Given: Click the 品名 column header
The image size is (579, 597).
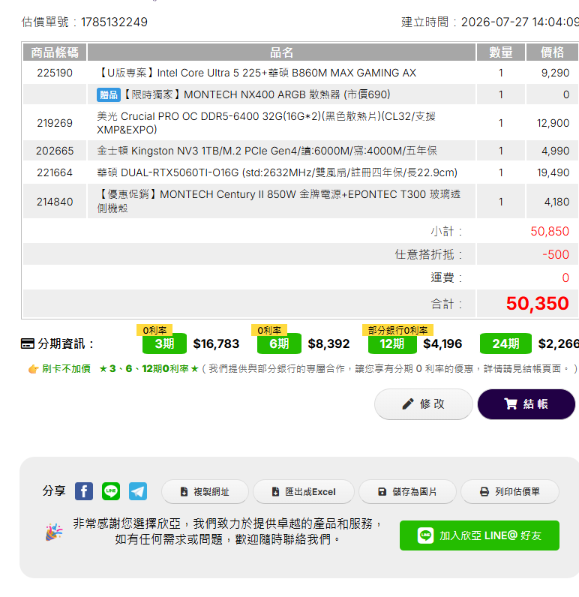Looking at the screenshot, I should tap(282, 52).
